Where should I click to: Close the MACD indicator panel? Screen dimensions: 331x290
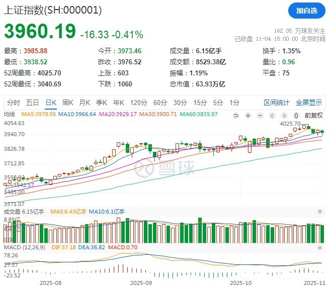[320, 248]
